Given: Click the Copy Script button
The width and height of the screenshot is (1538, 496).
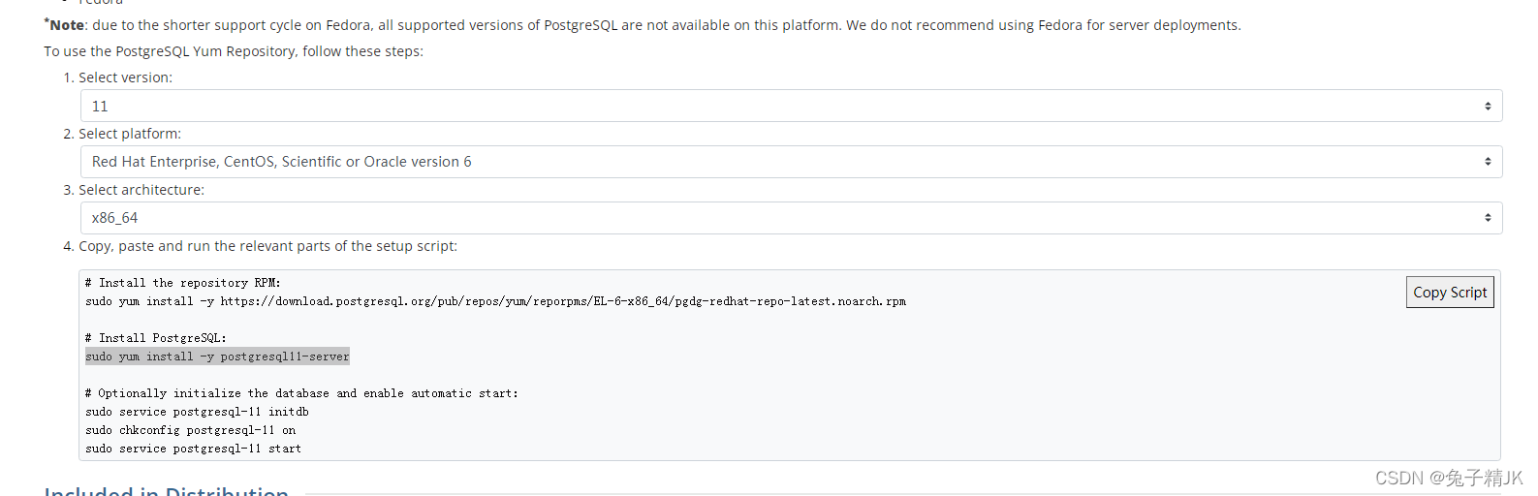Looking at the screenshot, I should (x=1450, y=292).
